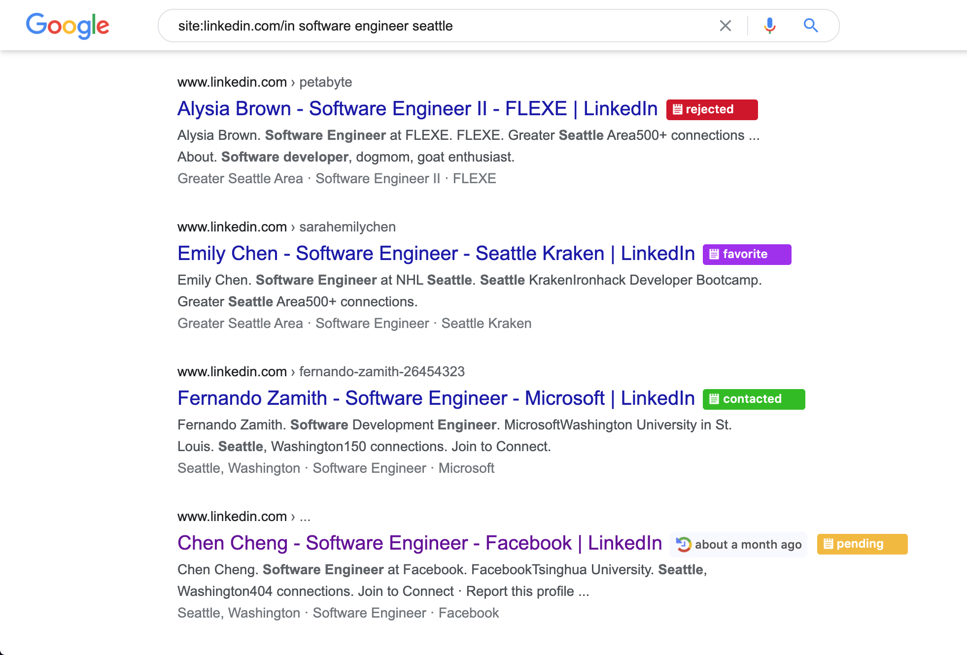Screen dimensions: 967x655
Task: Open the Alysia Brown LinkedIn result
Action: pyautogui.click(x=417, y=109)
